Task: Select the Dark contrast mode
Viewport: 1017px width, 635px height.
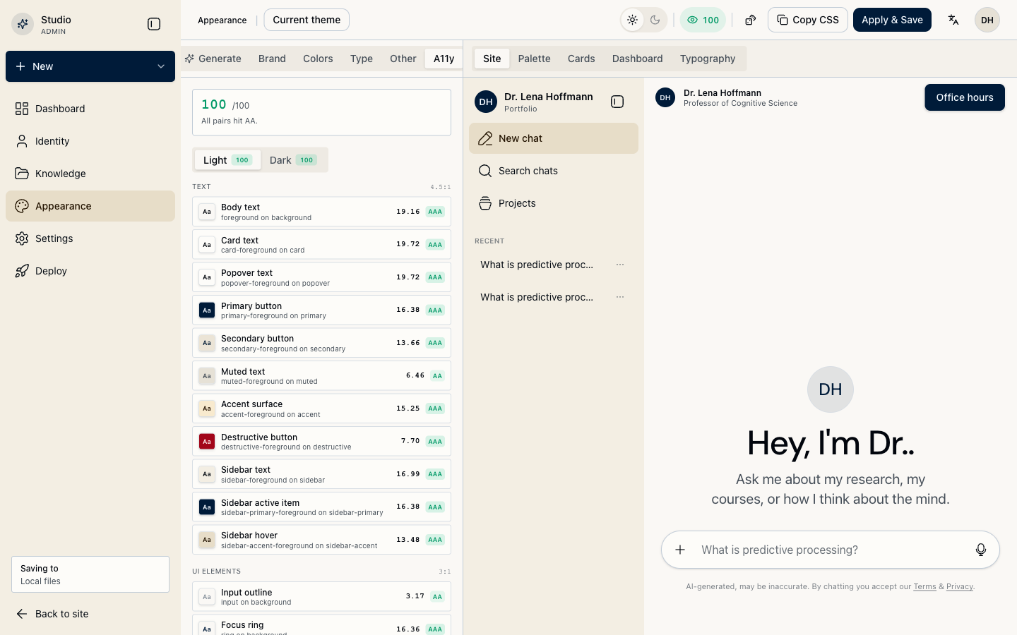Action: point(293,160)
